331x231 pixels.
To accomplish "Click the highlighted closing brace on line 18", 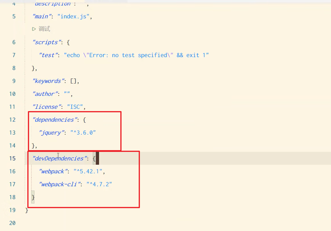I will 33,197.
